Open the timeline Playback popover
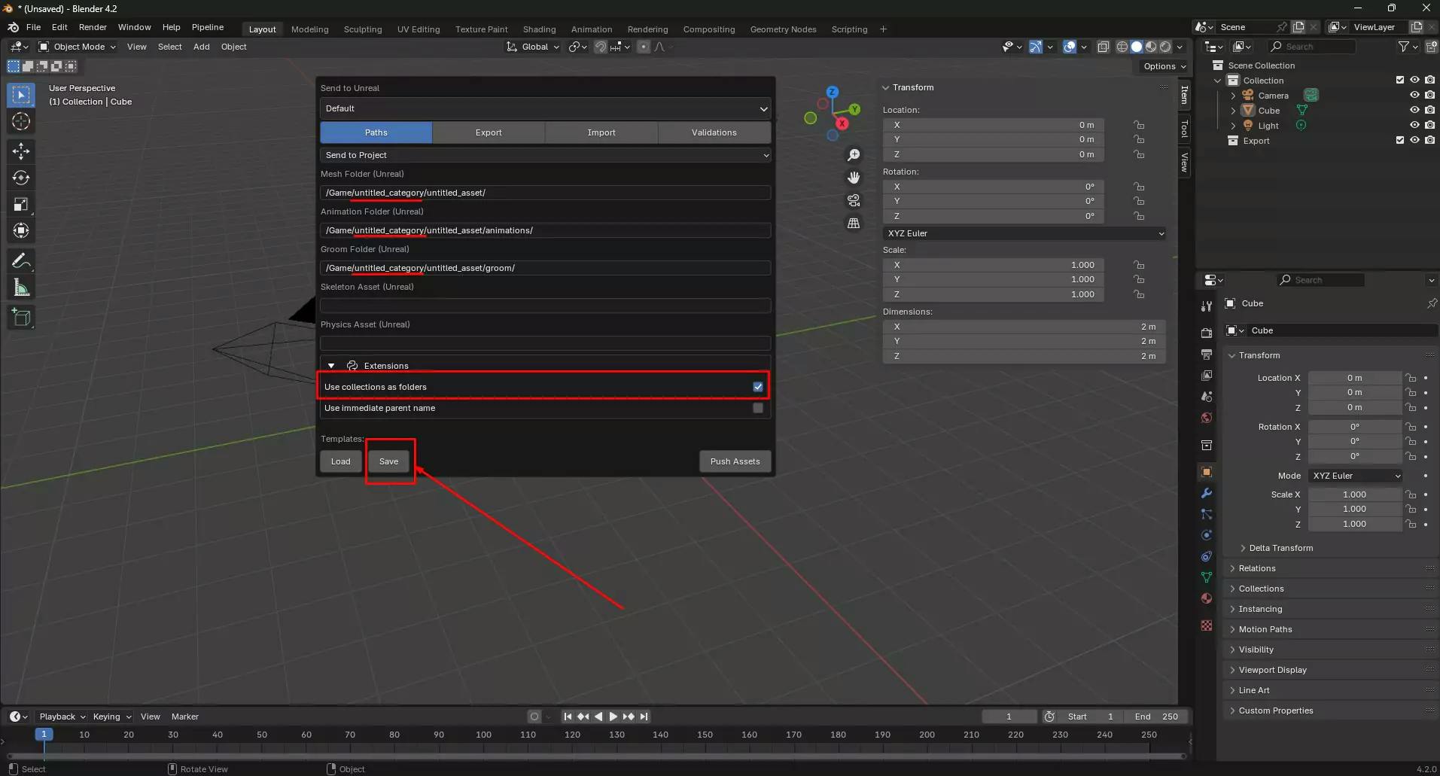The height and width of the screenshot is (776, 1440). [62, 717]
